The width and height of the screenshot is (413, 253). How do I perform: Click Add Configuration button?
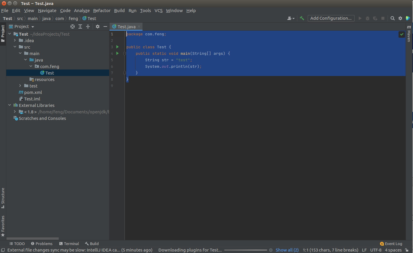331,18
